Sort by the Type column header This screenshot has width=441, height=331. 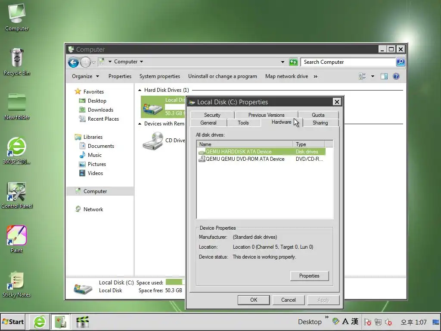[x=309, y=144]
